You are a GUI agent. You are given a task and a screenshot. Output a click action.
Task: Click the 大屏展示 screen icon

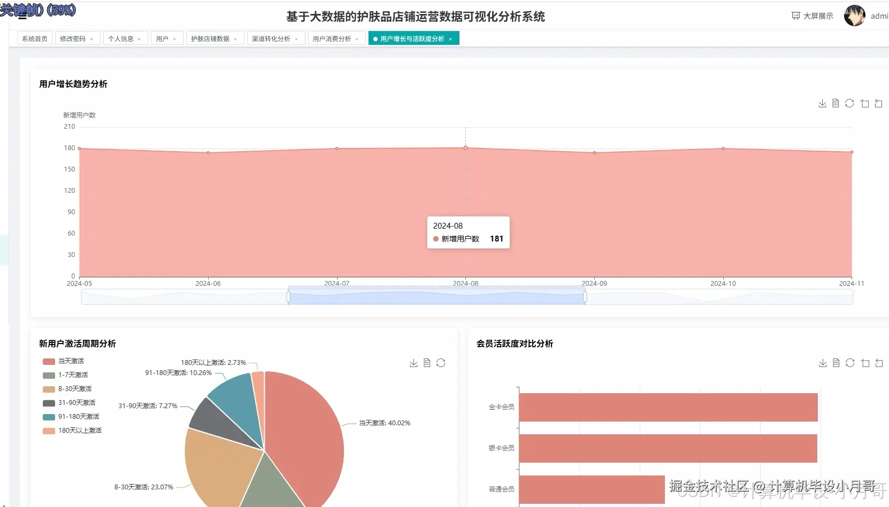tap(795, 16)
